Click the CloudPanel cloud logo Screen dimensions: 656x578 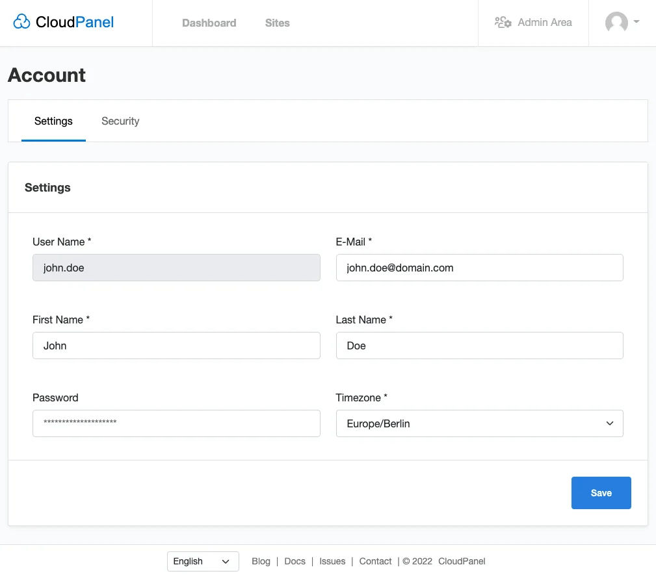21,21
